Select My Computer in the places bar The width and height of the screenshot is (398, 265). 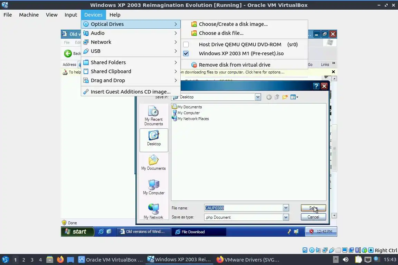(x=153, y=187)
